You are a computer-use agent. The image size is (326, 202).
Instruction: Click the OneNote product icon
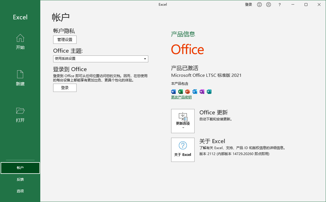(202, 92)
